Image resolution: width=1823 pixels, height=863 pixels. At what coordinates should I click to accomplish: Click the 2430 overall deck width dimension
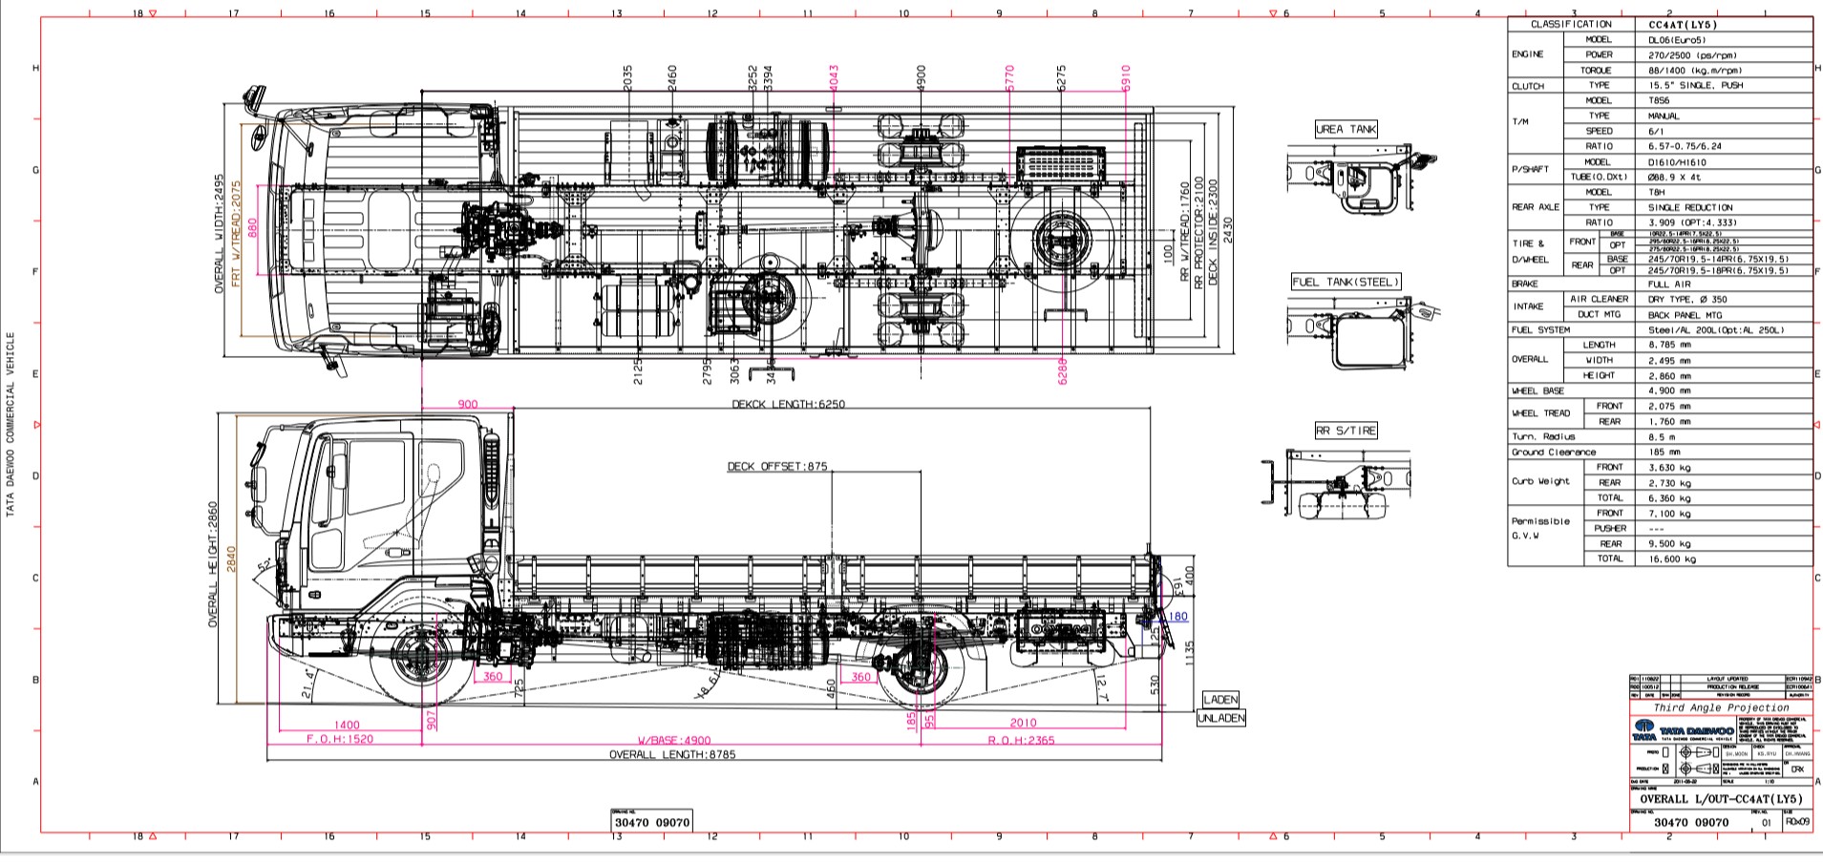click(x=1228, y=232)
